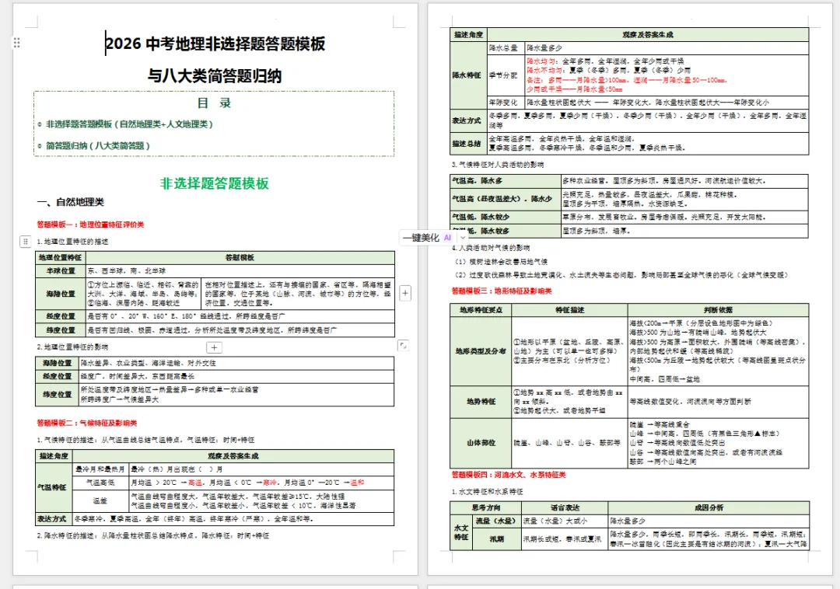Screen dimensions: 840x589
Task: Click the '温差' table cell
Action: [100, 501]
